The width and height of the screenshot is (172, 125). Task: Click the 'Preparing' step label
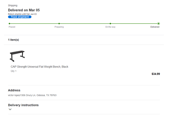59,27
